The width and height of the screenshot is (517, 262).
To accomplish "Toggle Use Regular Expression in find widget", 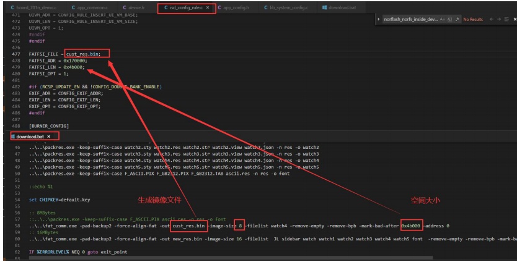I will click(x=457, y=19).
